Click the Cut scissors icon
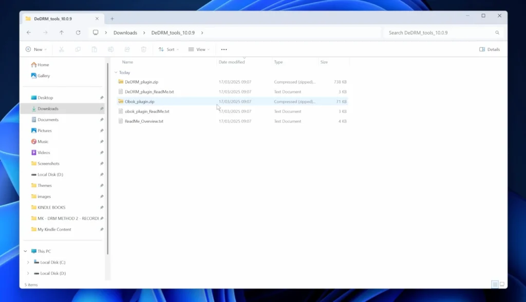This screenshot has height=302, width=526. tap(62, 49)
